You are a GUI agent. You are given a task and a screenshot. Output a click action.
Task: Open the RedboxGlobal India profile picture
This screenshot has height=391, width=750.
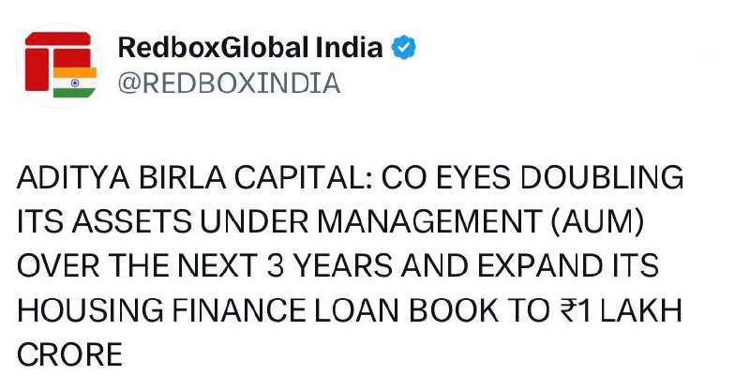[59, 66]
